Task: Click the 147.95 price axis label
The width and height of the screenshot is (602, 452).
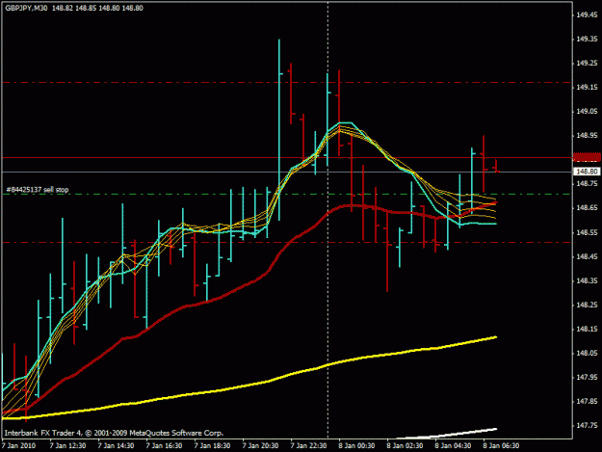Action: pyautogui.click(x=587, y=377)
